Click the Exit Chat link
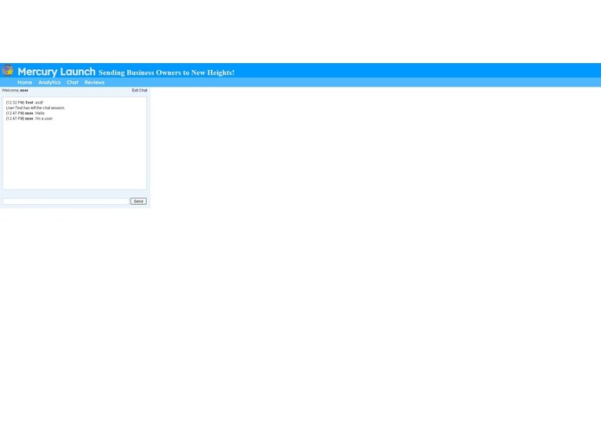Screen dimensions: 601x427 coord(139,91)
